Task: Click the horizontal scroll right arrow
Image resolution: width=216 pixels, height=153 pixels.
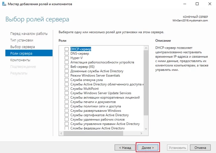Action: click(x=141, y=133)
